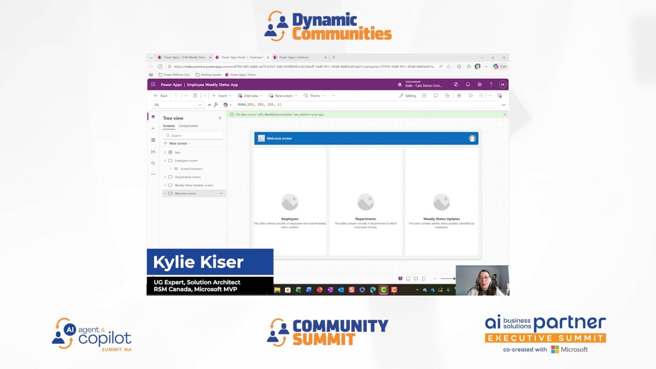Select the Insert (+) icon in left rail
Screen dimensions: 656x369
click(153, 129)
